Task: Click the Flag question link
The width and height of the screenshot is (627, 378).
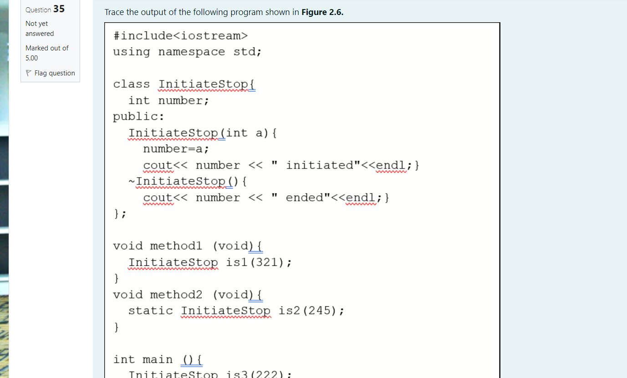Action: coord(54,73)
